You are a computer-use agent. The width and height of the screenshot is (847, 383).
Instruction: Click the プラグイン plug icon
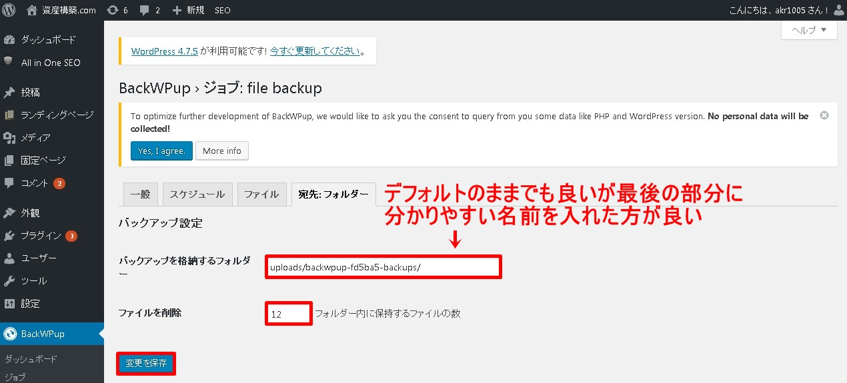[9, 236]
